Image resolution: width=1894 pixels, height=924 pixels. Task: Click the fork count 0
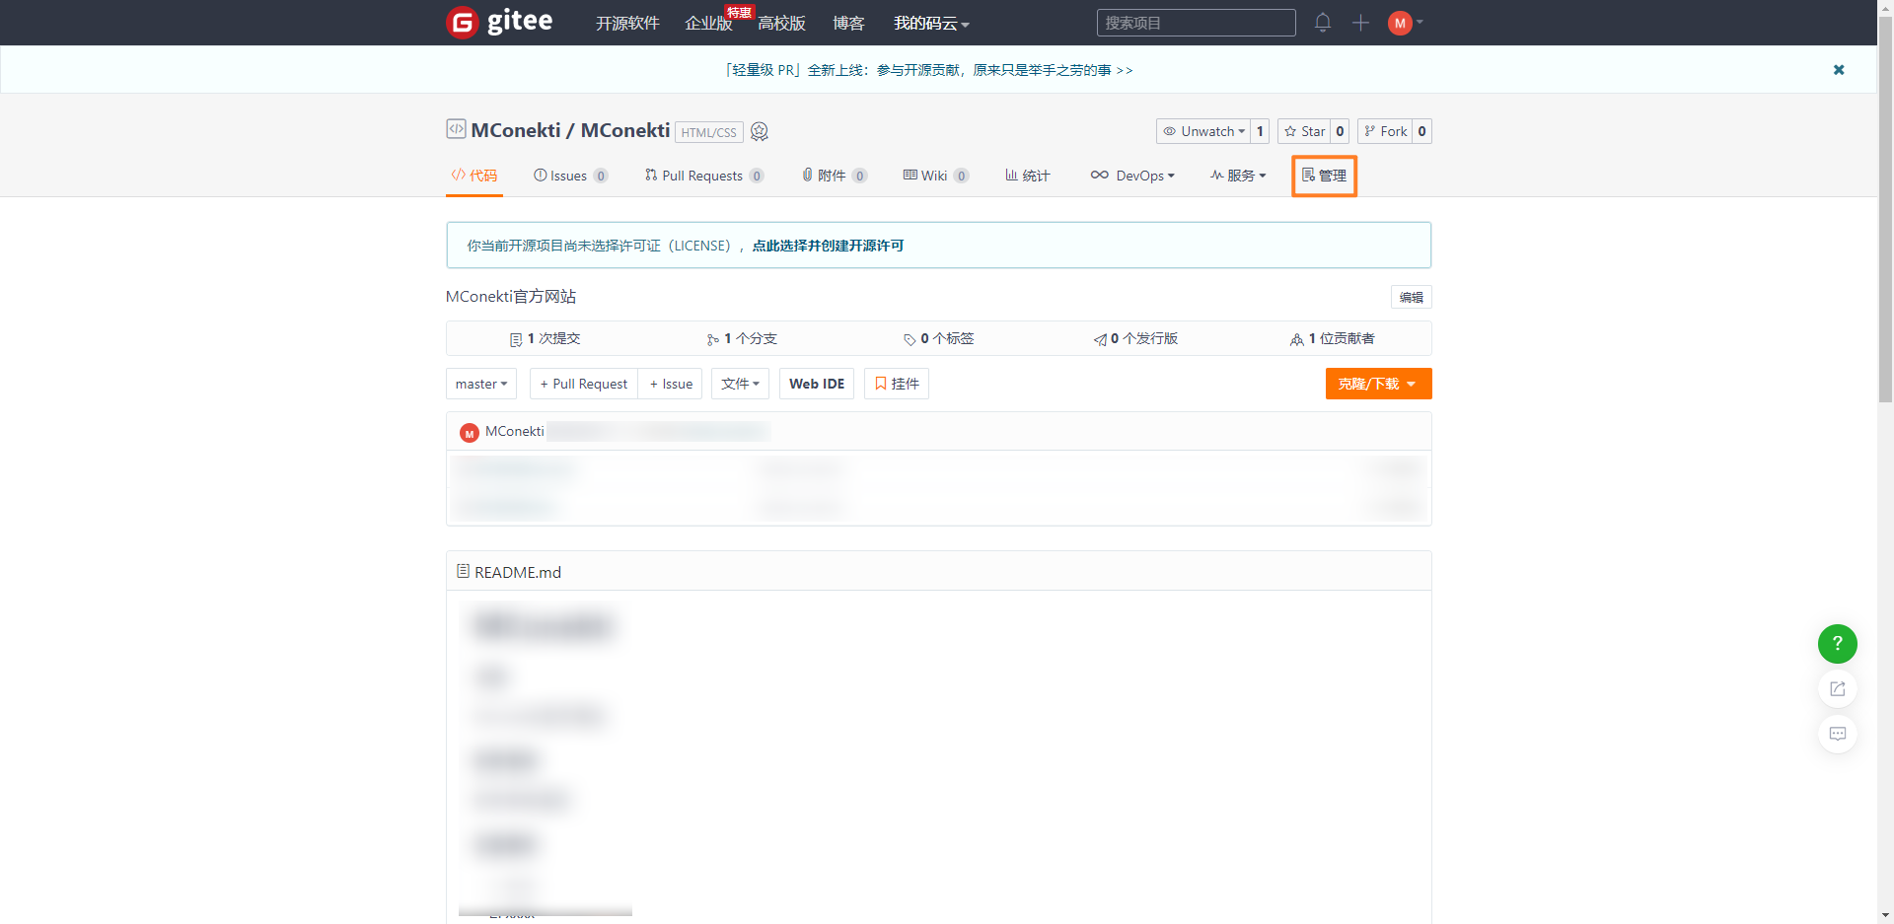coord(1421,131)
